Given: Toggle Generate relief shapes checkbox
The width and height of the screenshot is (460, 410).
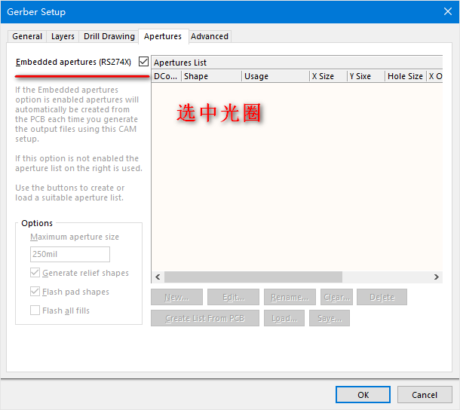Looking at the screenshot, I should coord(35,273).
